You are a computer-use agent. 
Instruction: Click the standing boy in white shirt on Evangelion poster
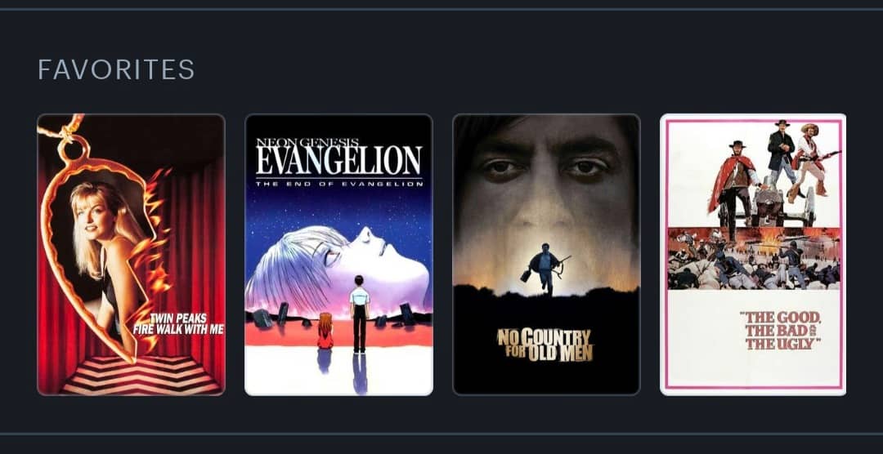359,314
